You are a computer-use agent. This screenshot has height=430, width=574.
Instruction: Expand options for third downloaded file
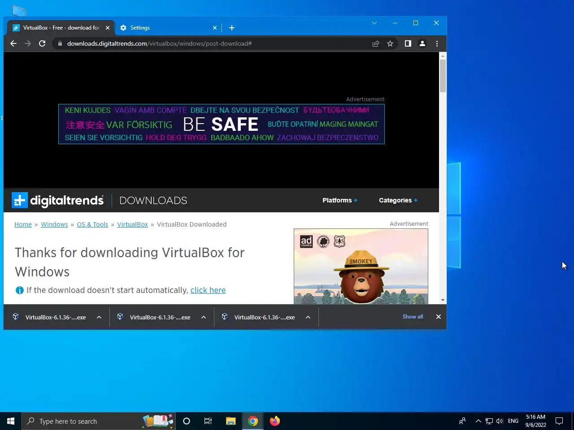(308, 317)
